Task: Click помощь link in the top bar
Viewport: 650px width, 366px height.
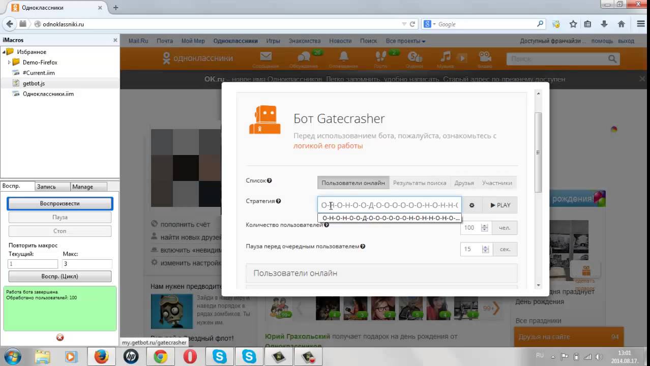Action: 602,41
